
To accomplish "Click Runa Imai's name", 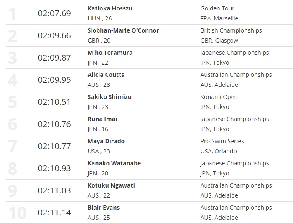I will 102,119.
